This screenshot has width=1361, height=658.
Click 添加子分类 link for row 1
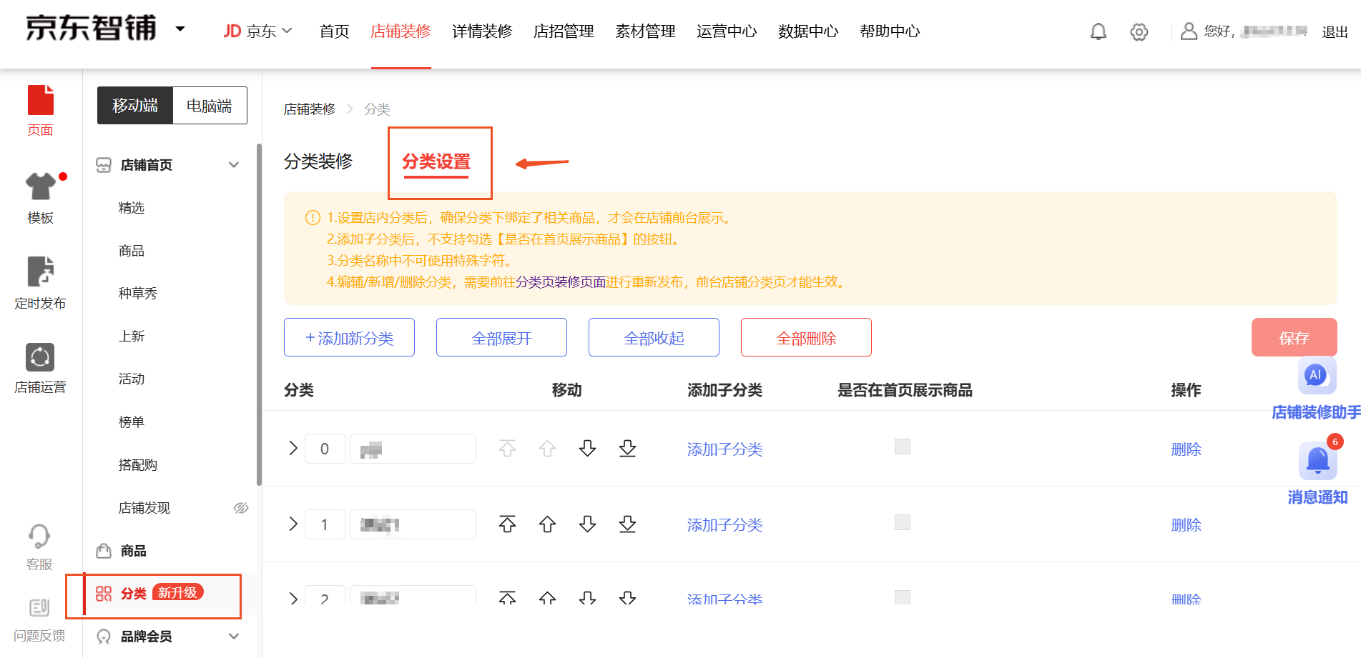tap(724, 525)
